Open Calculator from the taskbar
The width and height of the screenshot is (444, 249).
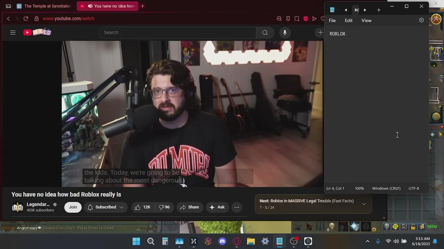tap(165, 241)
